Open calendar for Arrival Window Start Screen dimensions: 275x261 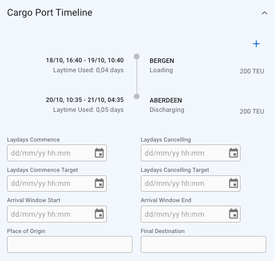coord(99,214)
